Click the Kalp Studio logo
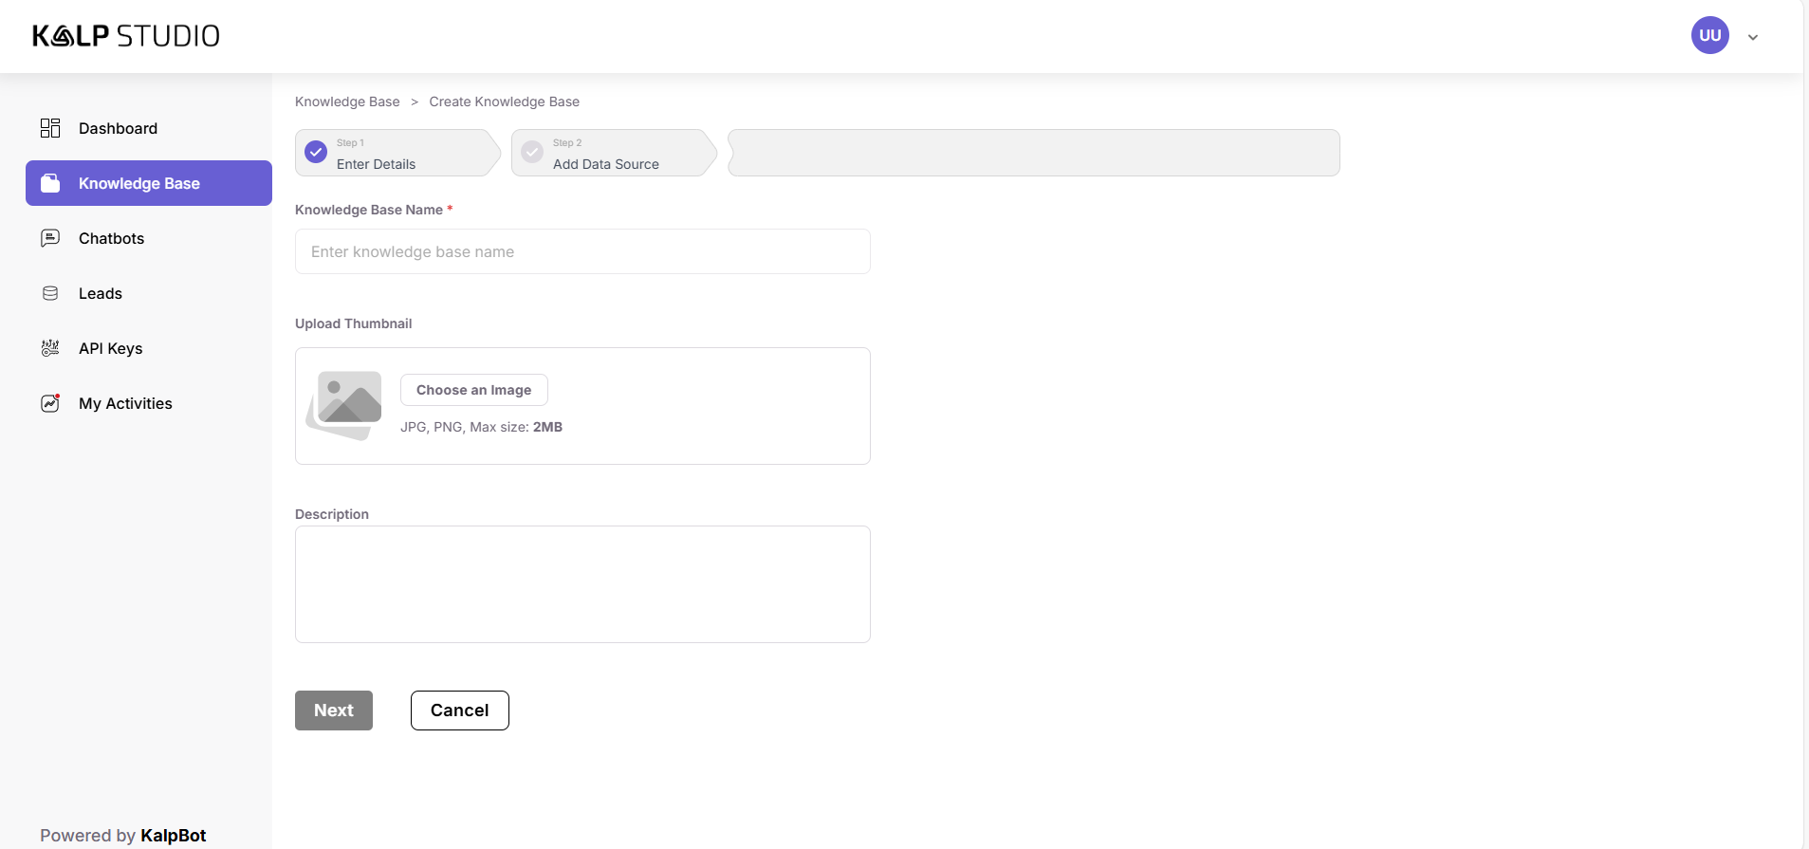Viewport: 1809px width, 849px height. click(126, 36)
